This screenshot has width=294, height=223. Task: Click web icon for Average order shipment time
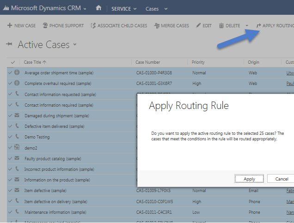[x=17, y=72]
